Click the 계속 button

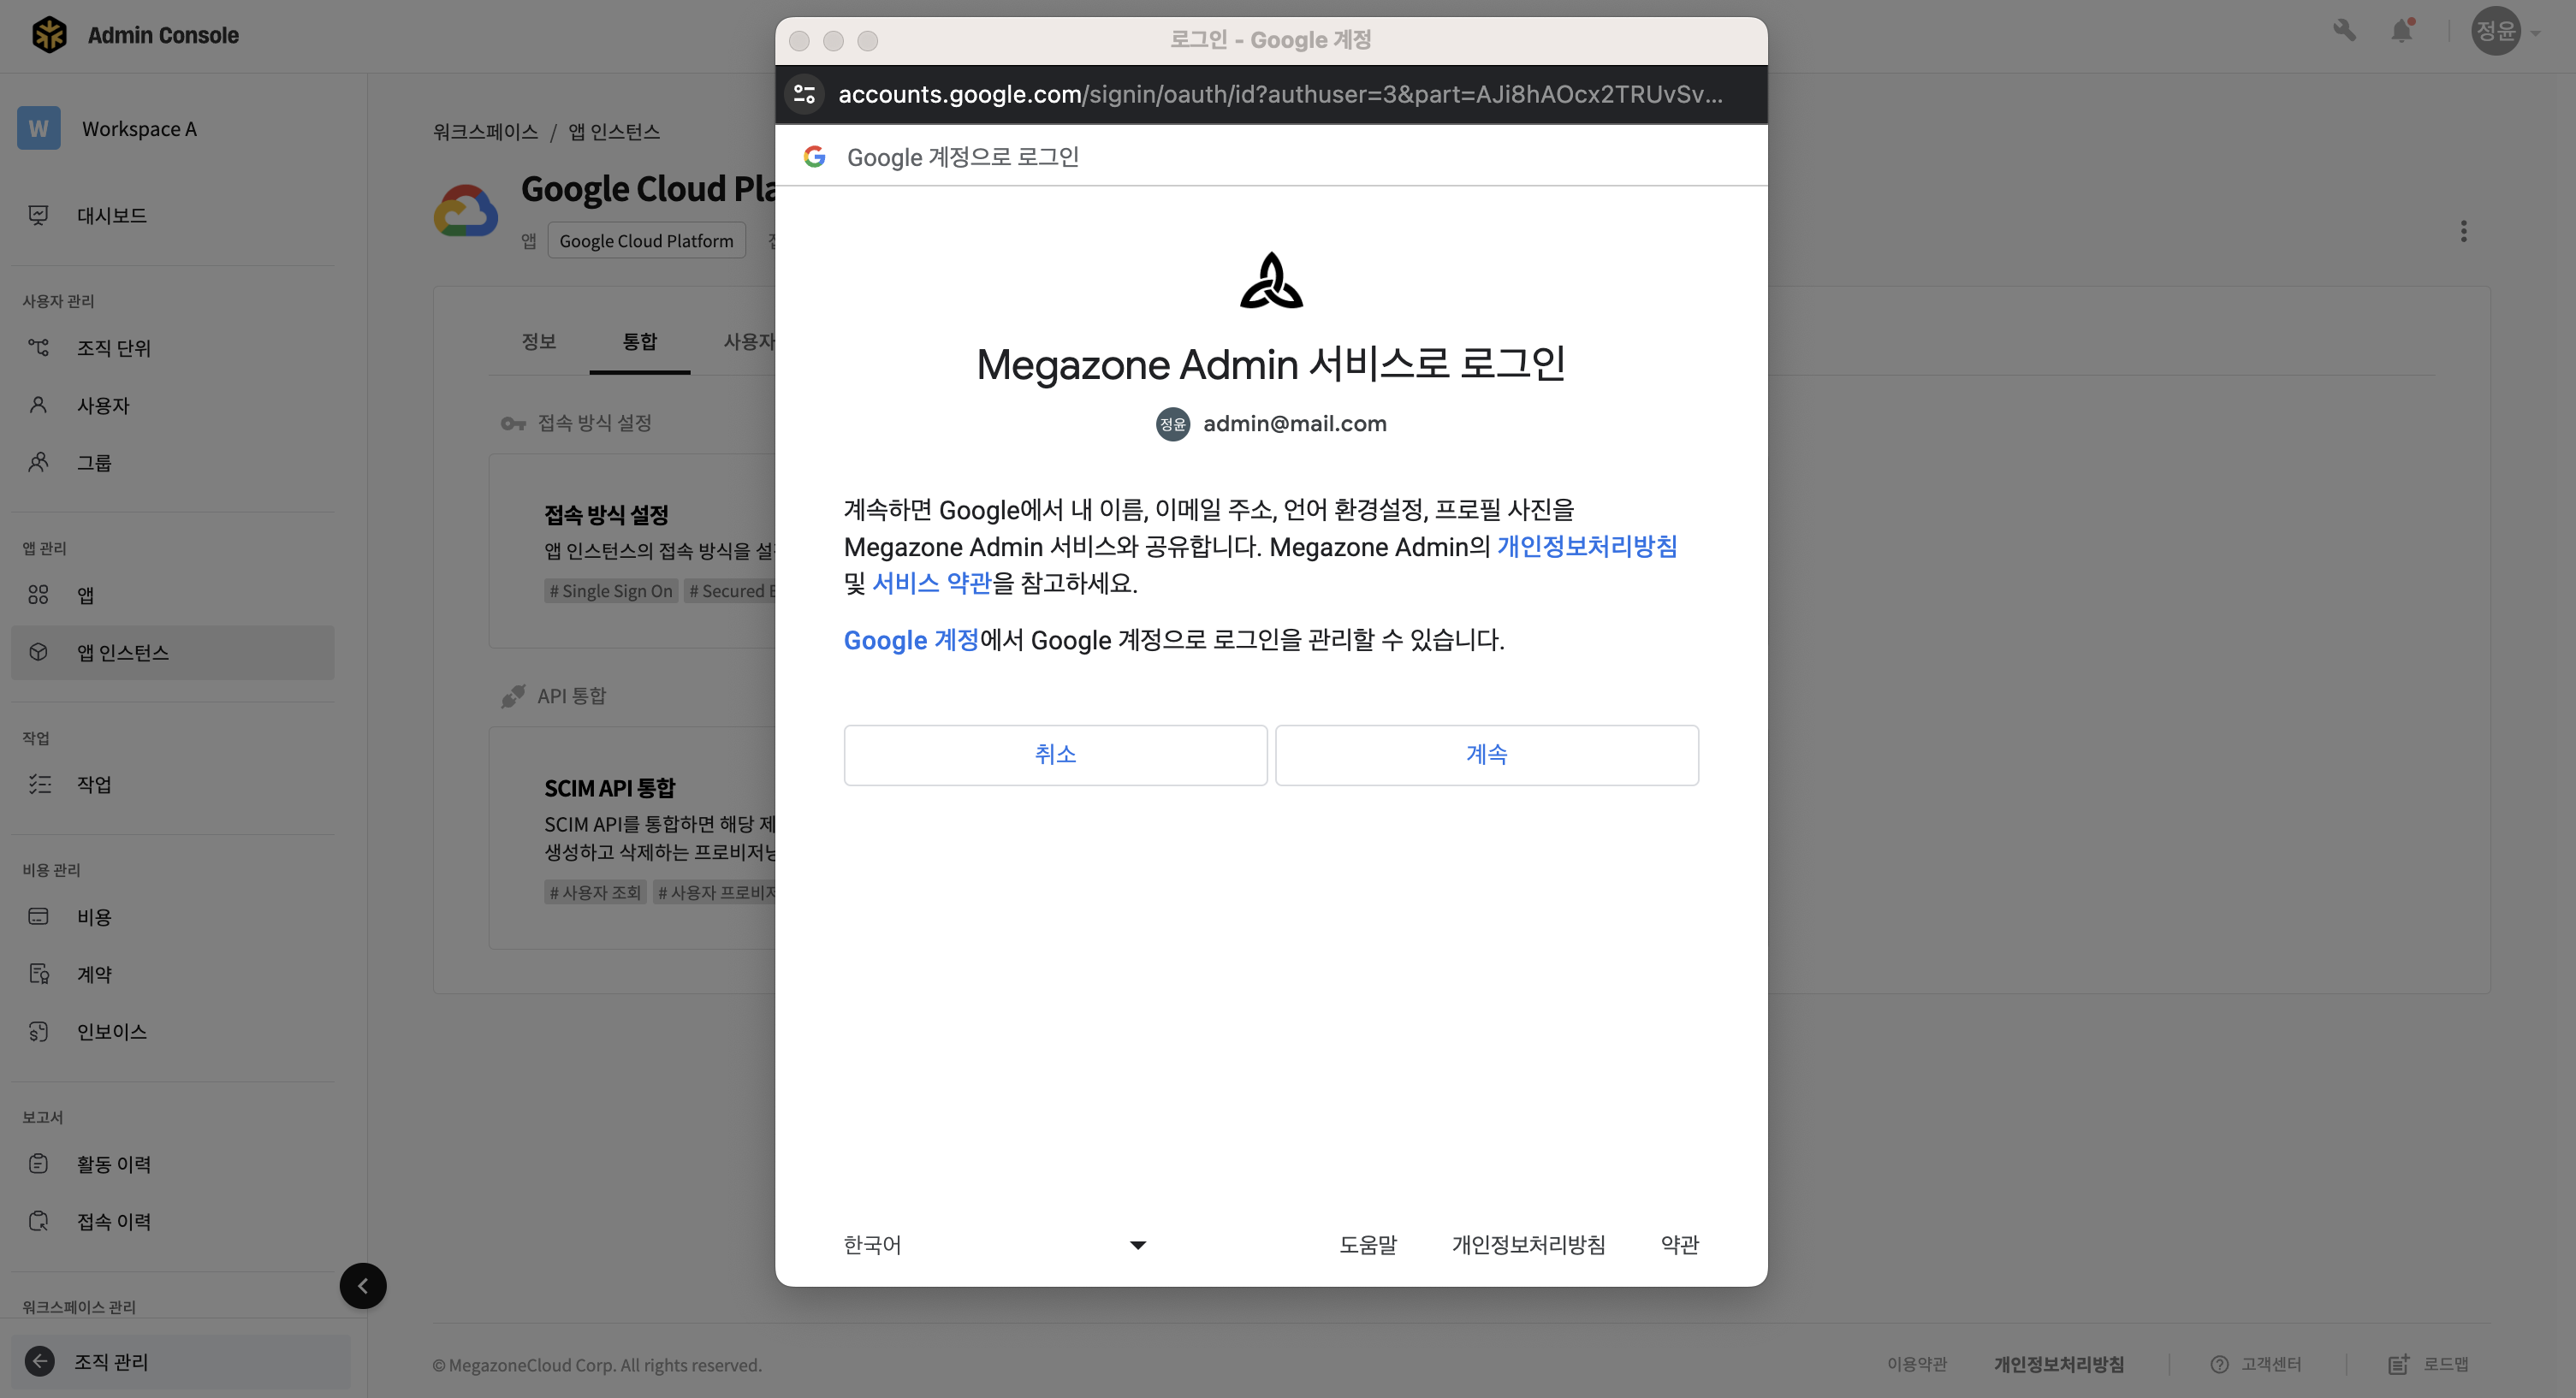click(x=1487, y=755)
